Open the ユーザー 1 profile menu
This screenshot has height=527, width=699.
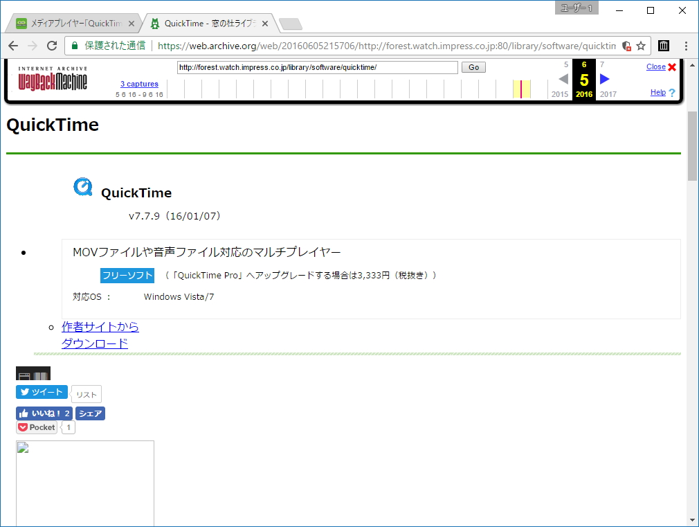click(577, 8)
